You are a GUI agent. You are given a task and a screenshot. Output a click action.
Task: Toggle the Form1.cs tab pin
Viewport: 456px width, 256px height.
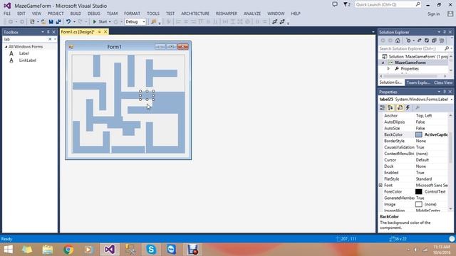tap(100, 32)
